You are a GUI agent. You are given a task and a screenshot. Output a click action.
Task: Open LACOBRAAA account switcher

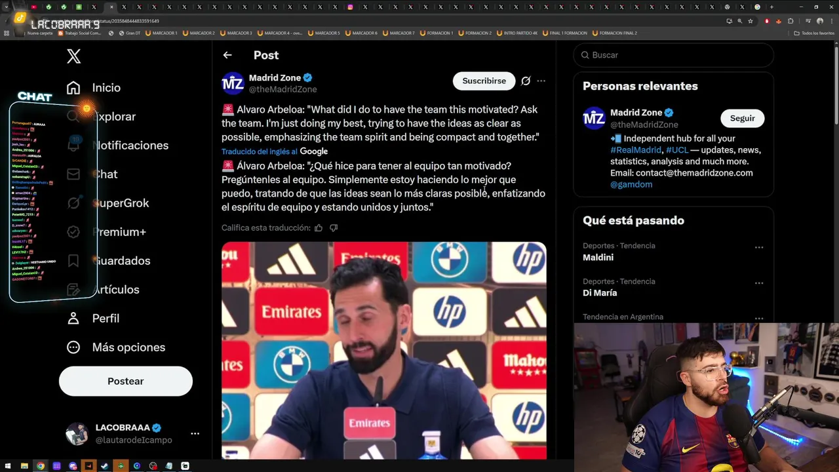tap(131, 433)
